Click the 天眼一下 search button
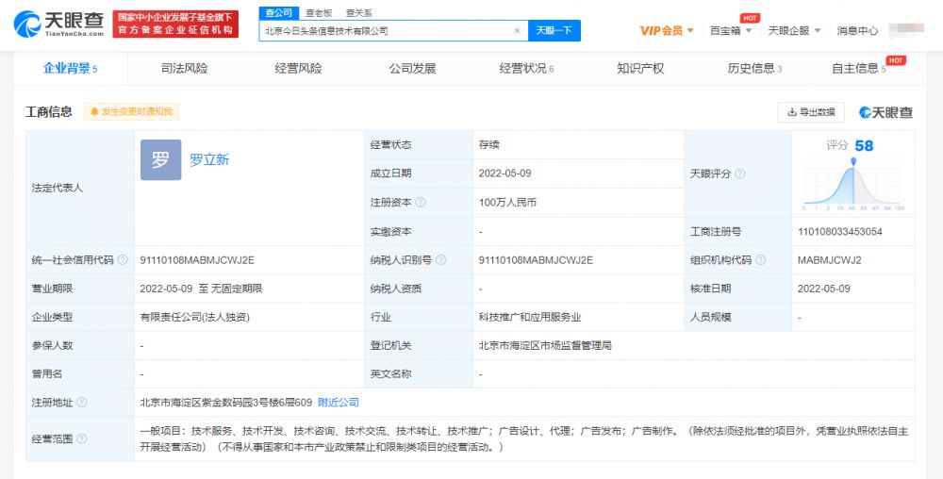The image size is (943, 479). (x=554, y=31)
